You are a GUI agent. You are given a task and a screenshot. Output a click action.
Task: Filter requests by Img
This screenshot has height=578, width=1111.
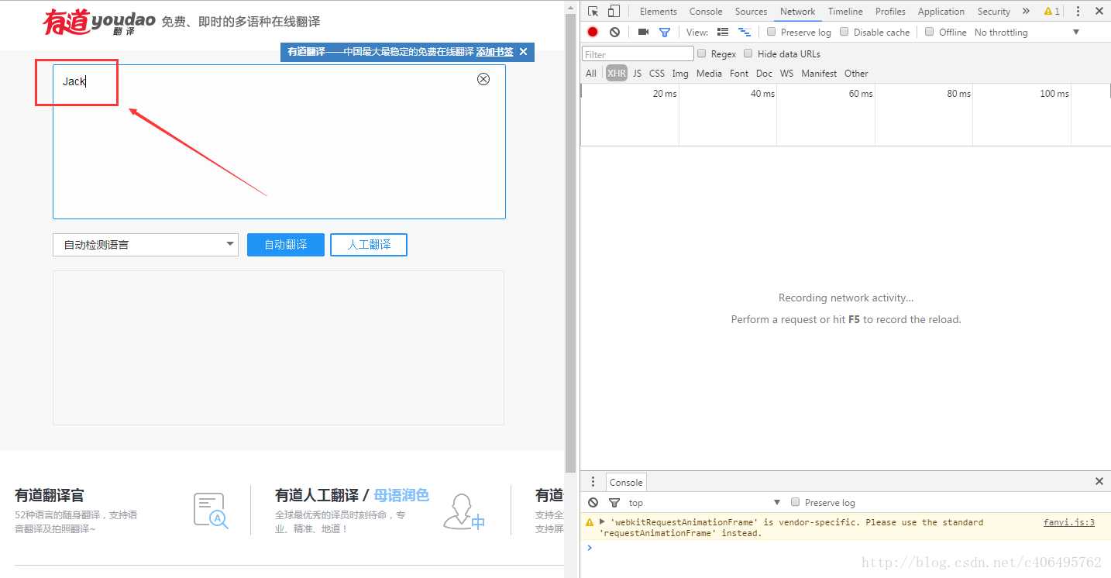680,74
